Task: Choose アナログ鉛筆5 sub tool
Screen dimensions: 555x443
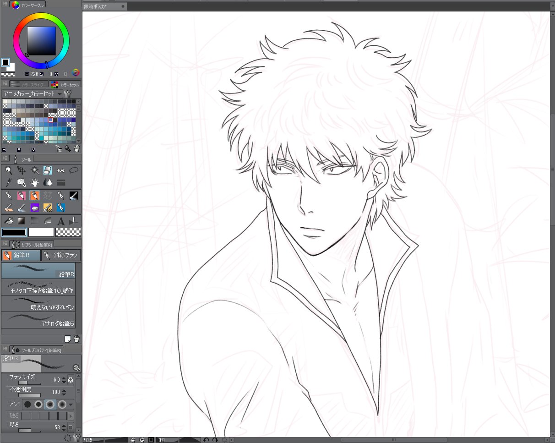Action: coord(38,320)
